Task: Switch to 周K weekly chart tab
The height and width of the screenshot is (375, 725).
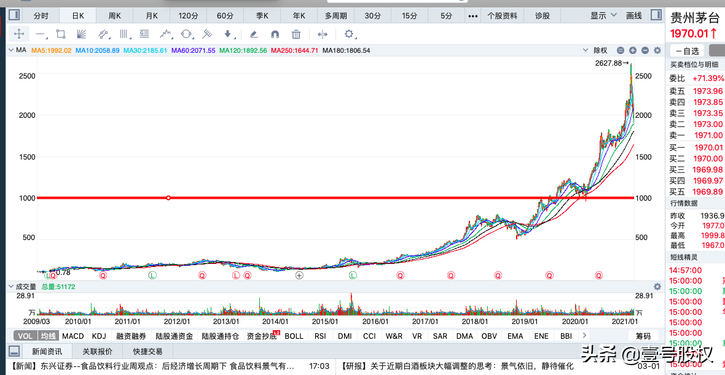Action: (115, 15)
